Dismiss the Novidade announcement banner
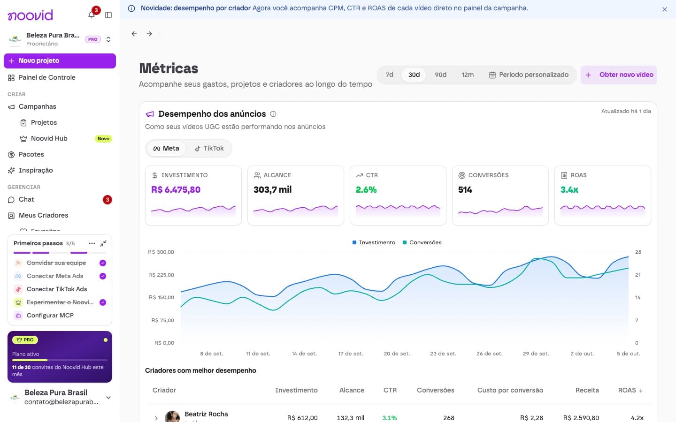676x422 pixels. pos(665,9)
